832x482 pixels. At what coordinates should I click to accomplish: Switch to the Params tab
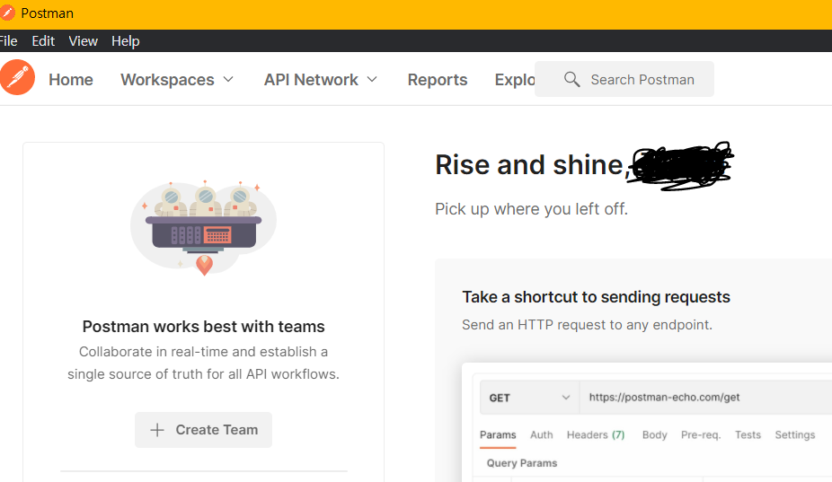point(498,434)
